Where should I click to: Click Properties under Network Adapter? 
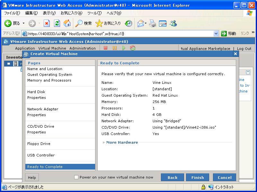tap(37, 115)
